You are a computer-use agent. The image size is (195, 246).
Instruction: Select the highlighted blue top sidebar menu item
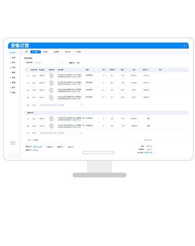point(12,52)
